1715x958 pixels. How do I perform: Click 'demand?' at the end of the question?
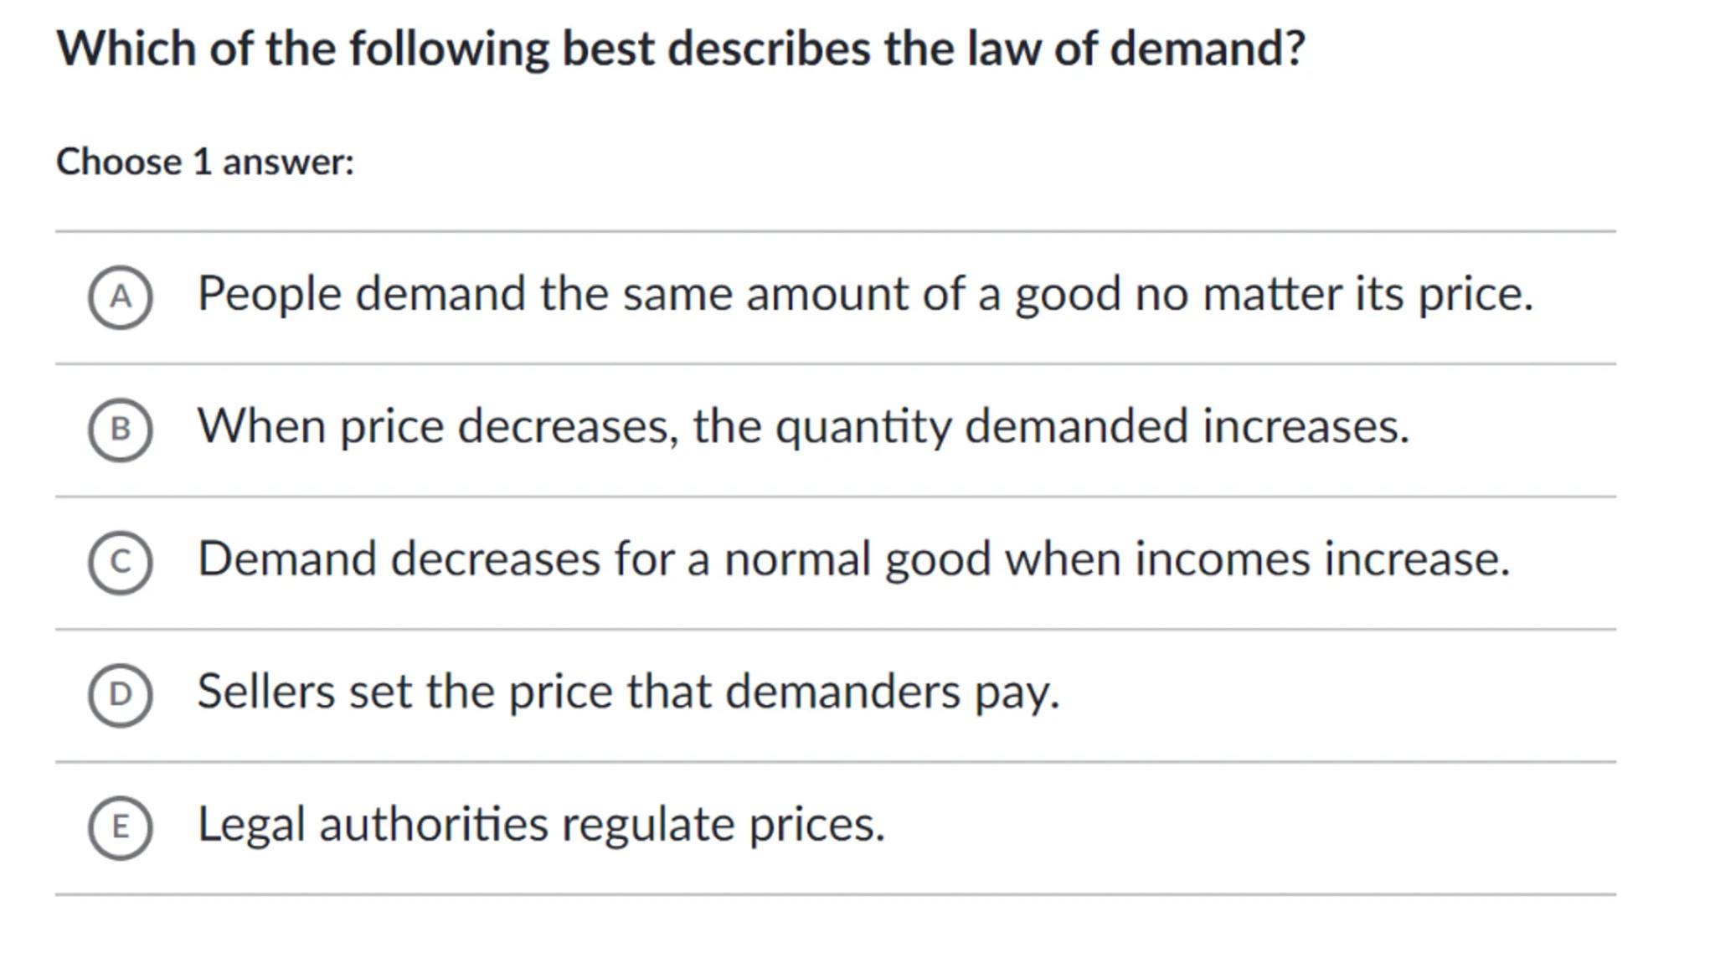pos(1208,49)
